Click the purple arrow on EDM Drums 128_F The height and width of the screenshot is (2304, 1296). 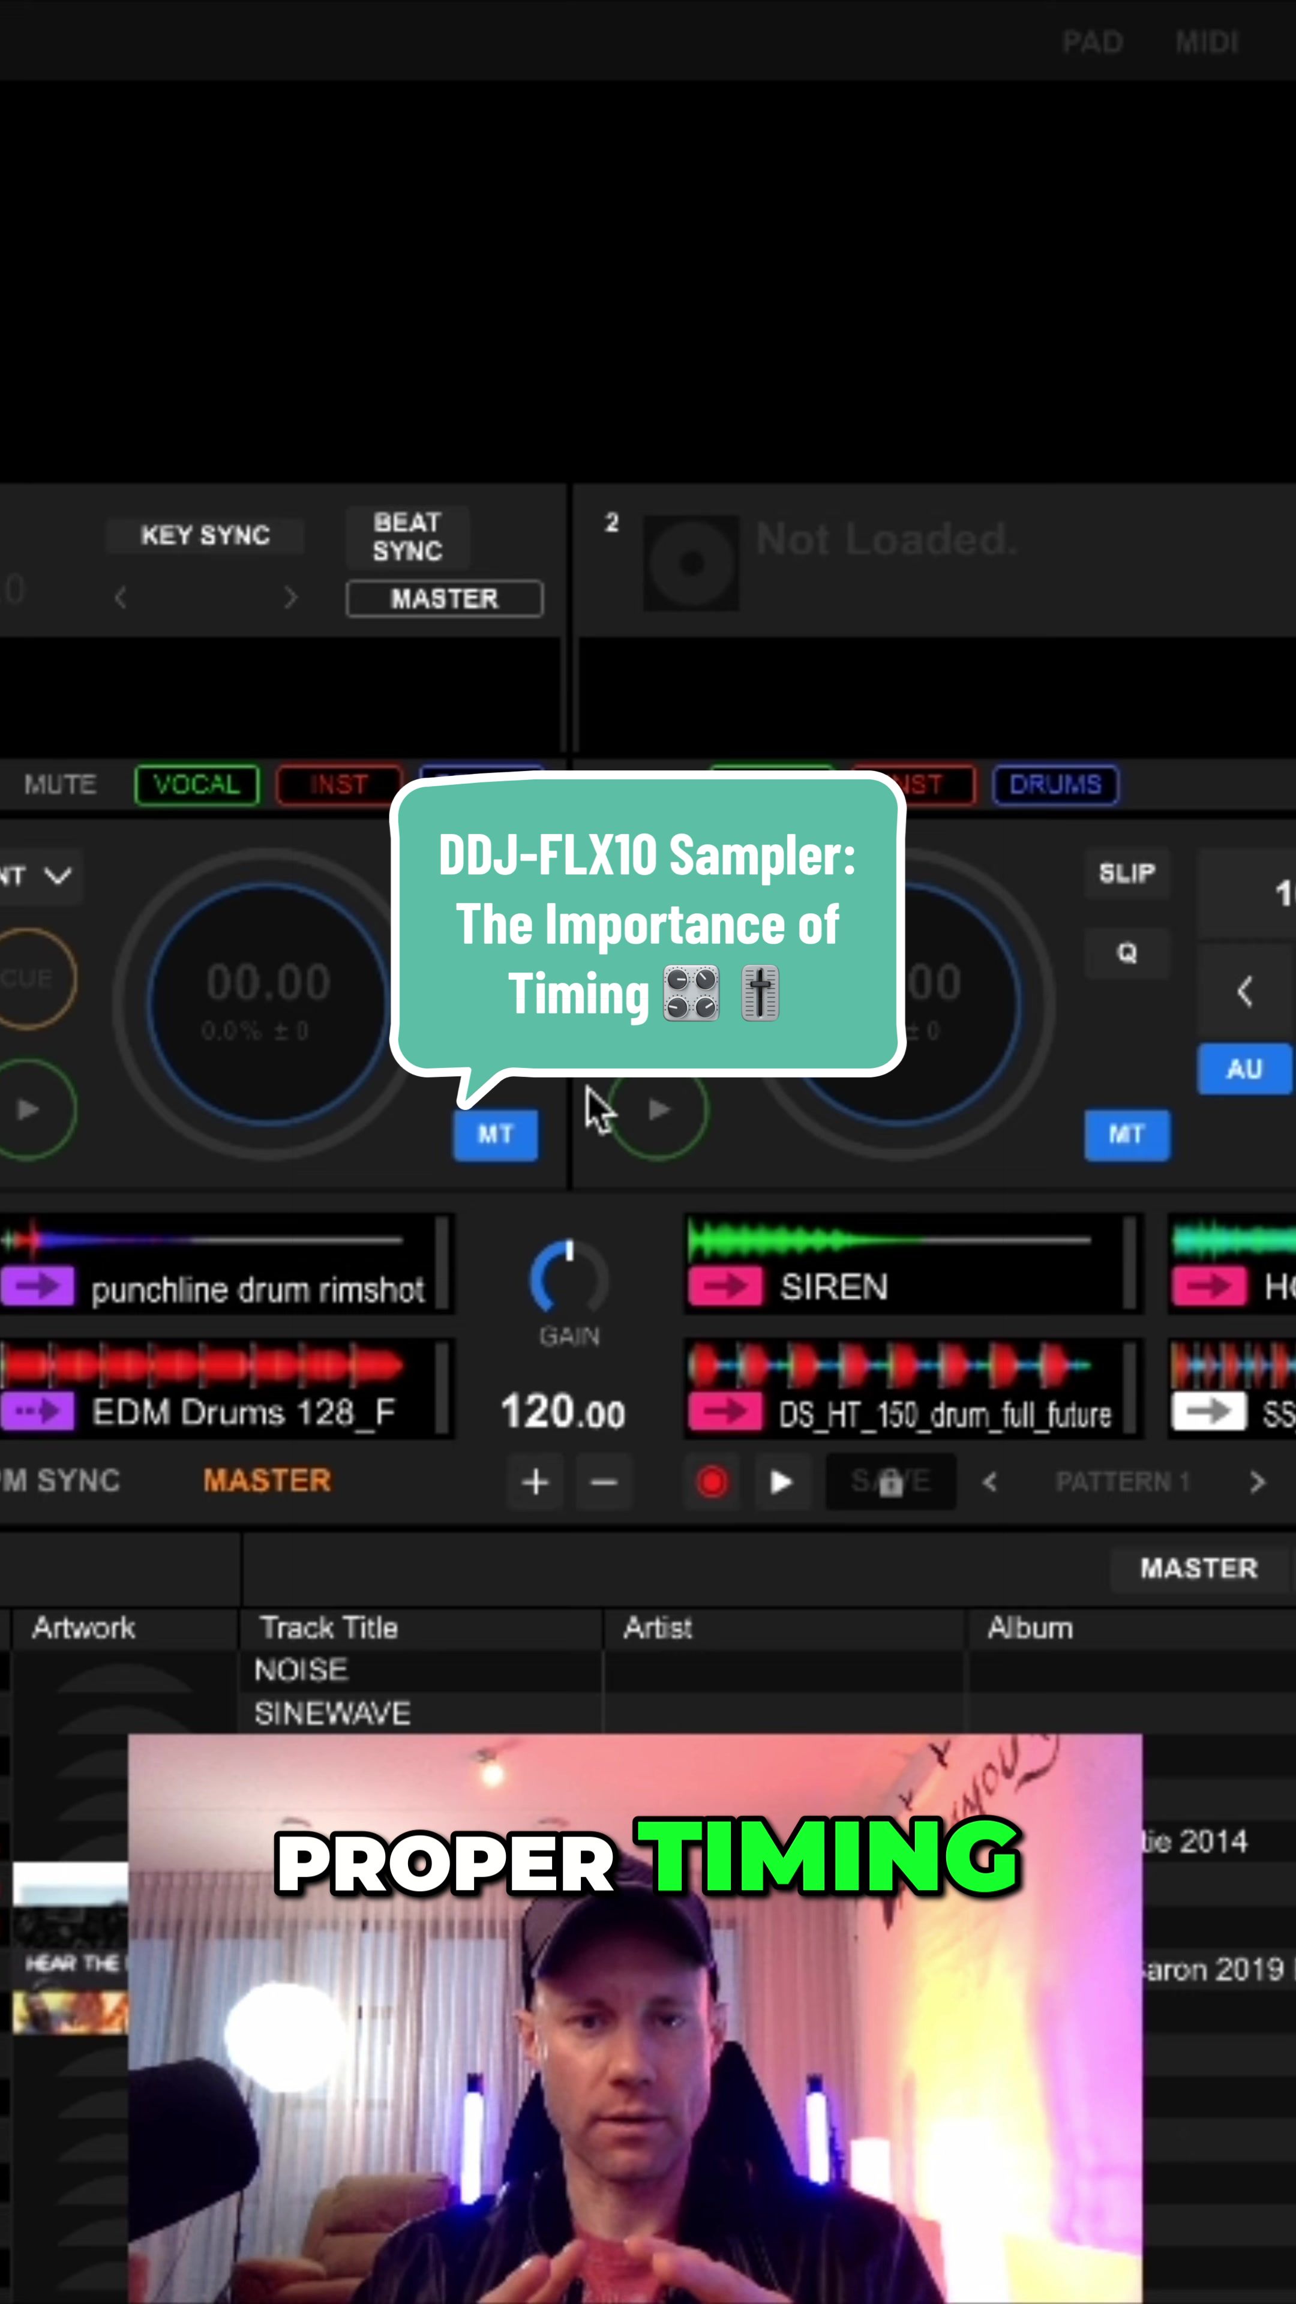pyautogui.click(x=38, y=1412)
